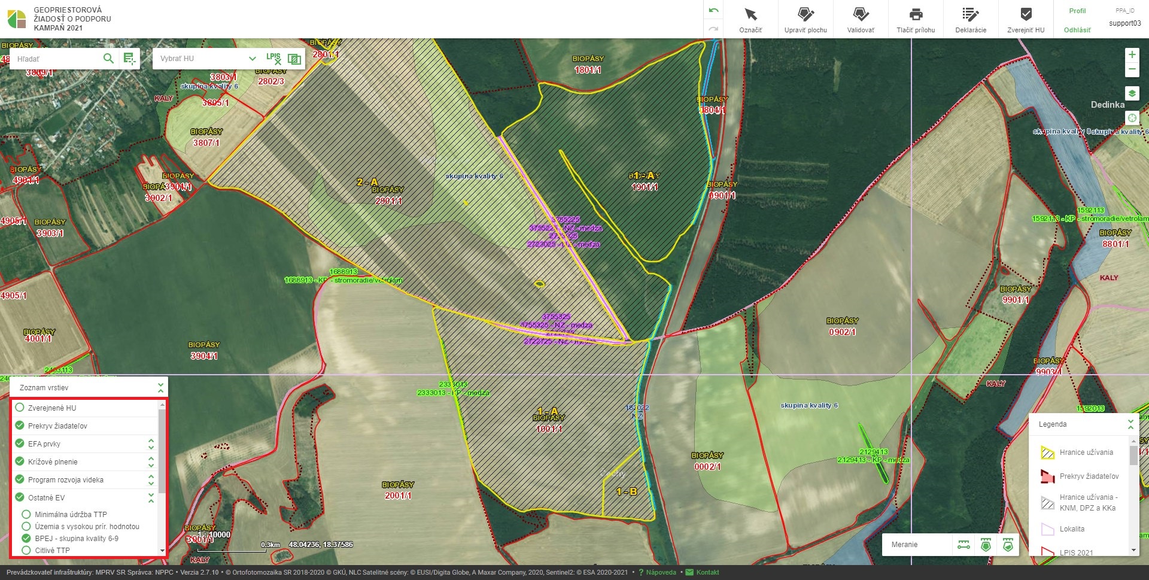This screenshot has height=580, width=1149.
Task: Toggle the EFA prvky layer checkbox
Action: coord(20,444)
